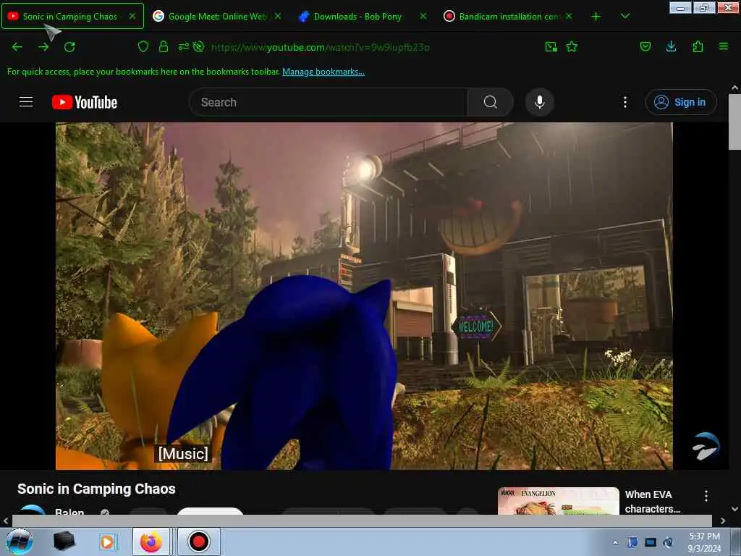
Task: Open the YouTube hamburger guide menu
Action: coord(26,102)
